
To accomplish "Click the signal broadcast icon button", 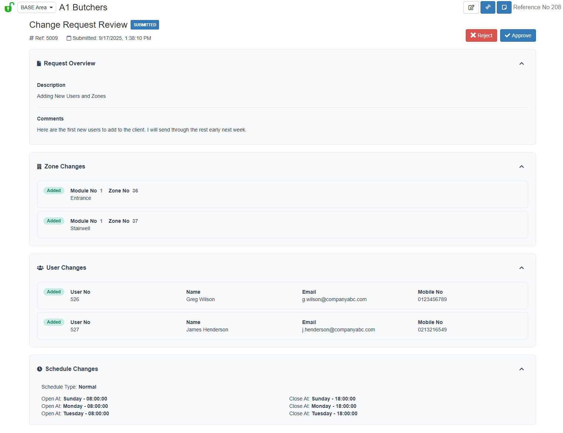I will (x=488, y=7).
